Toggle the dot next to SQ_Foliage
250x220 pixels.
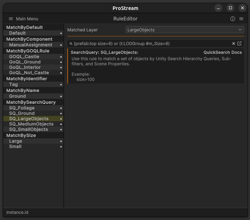(61, 108)
